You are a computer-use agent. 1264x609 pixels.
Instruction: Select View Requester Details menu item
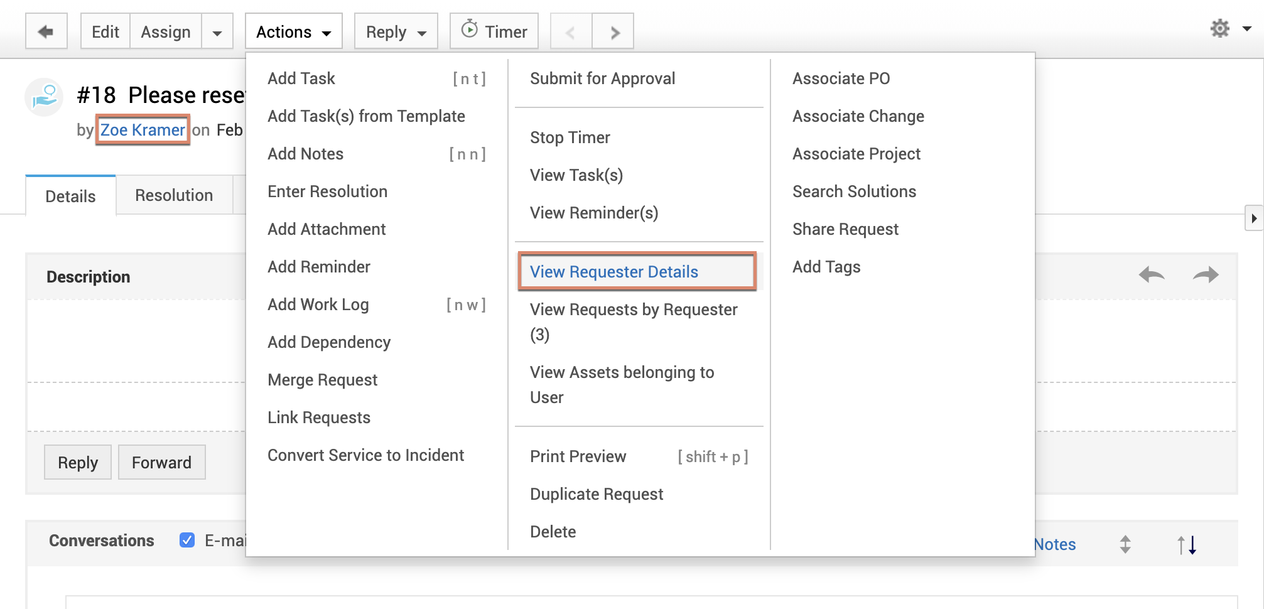614,272
